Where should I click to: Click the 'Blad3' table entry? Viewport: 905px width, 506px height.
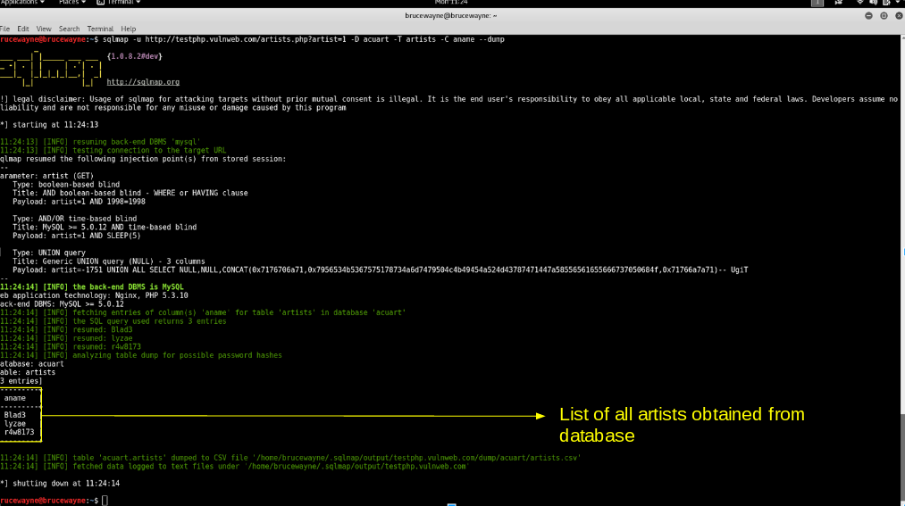tap(15, 415)
